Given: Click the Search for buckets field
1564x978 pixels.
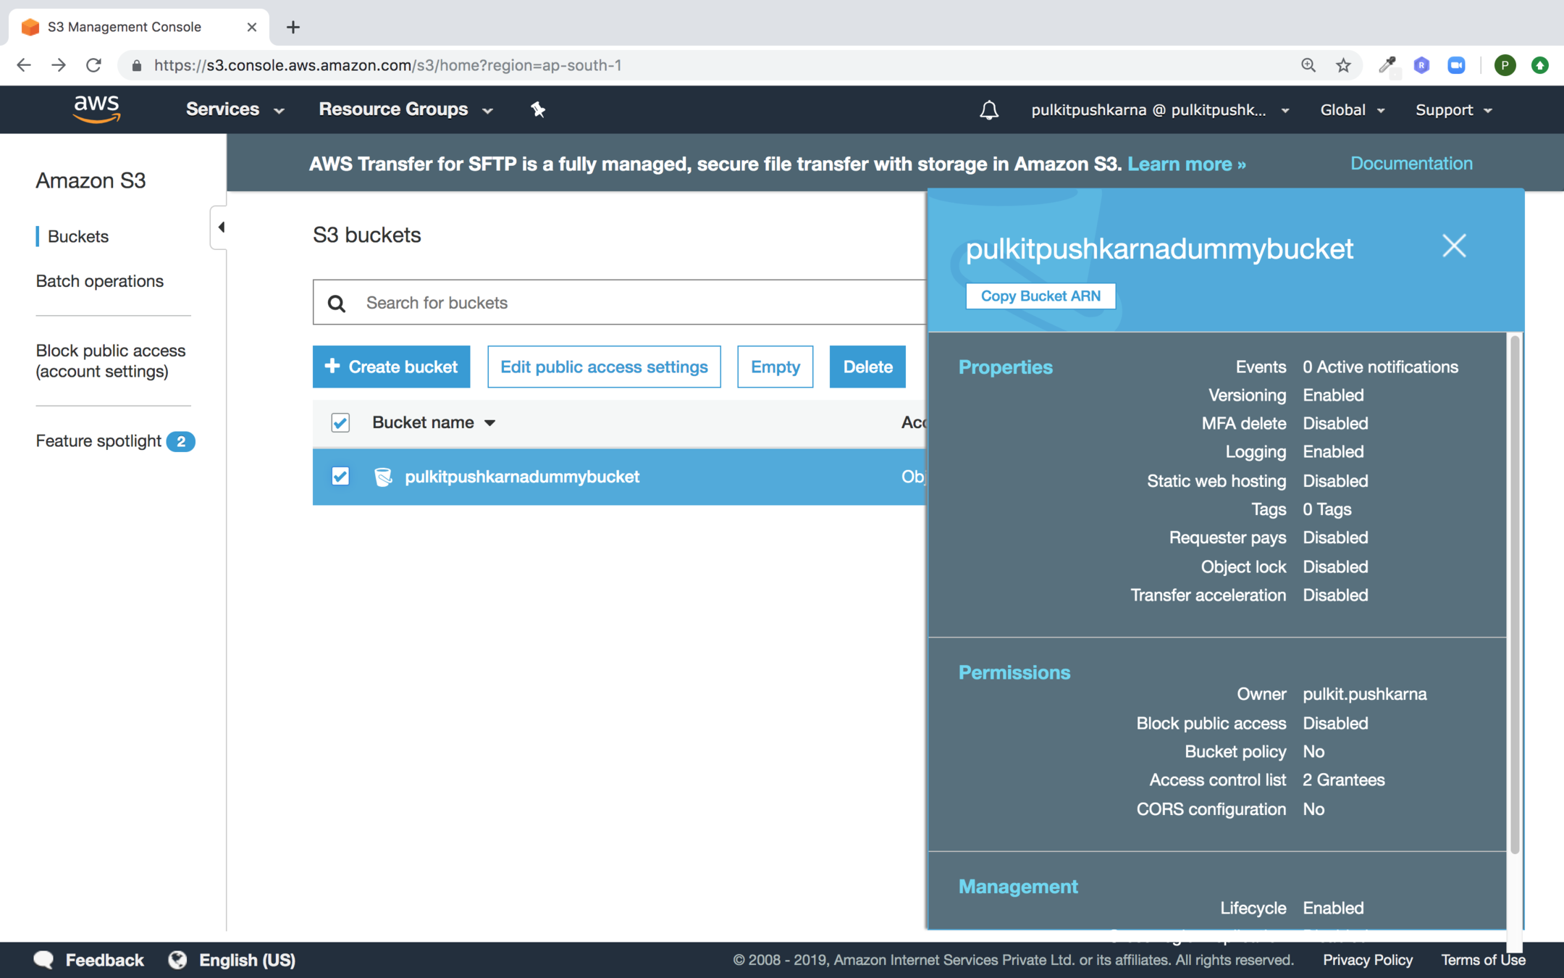Looking at the screenshot, I should click(x=620, y=303).
